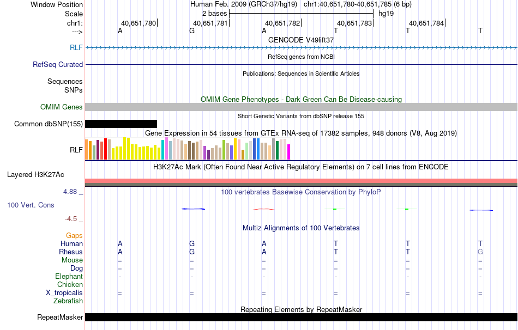This screenshot has width=518, height=330.
Task: Select the X_tropicalis species row label
Action: [x=64, y=293]
